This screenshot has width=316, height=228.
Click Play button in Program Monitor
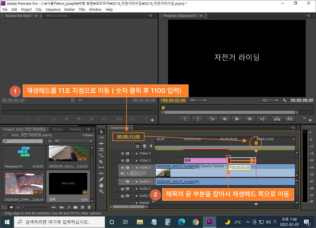click(237, 119)
